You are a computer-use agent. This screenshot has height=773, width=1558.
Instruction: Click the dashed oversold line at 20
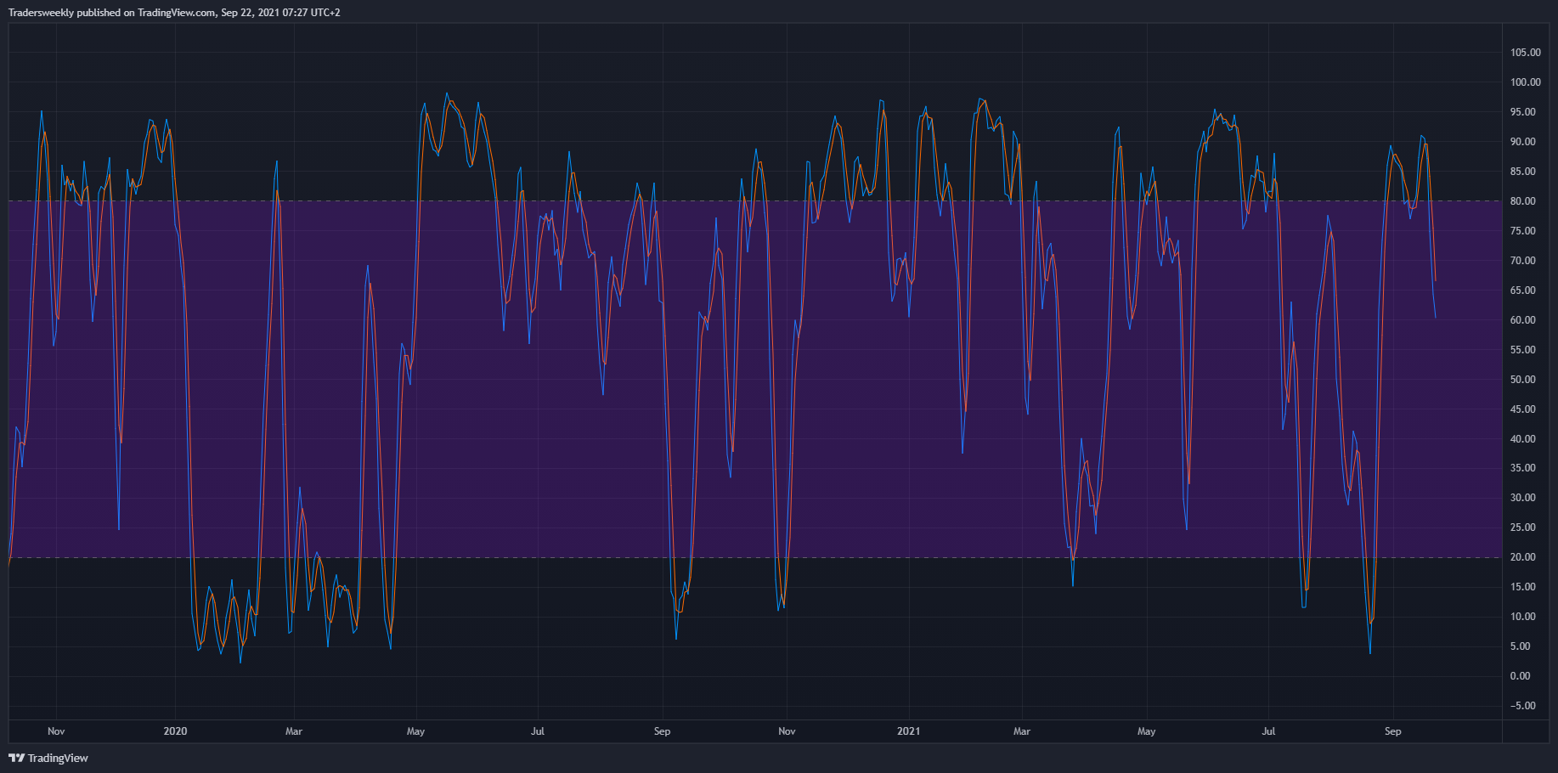click(x=755, y=557)
